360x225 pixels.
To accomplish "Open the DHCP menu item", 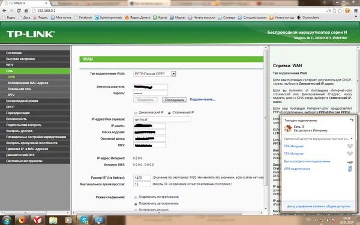I will (35, 107).
